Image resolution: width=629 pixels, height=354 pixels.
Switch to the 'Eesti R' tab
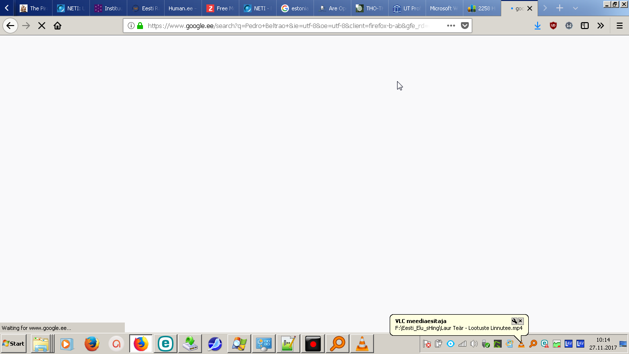(145, 8)
